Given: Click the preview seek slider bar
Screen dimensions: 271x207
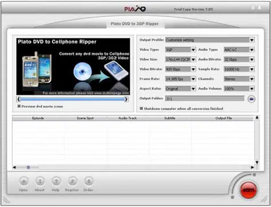Looking at the screenshot, I should pos(72,99).
